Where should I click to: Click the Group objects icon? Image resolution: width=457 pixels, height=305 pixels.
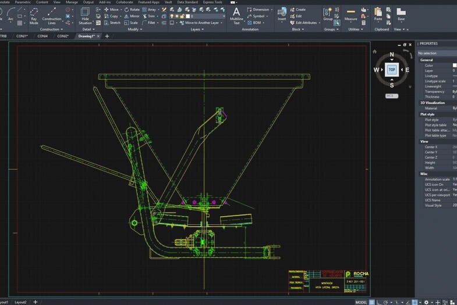328,13
